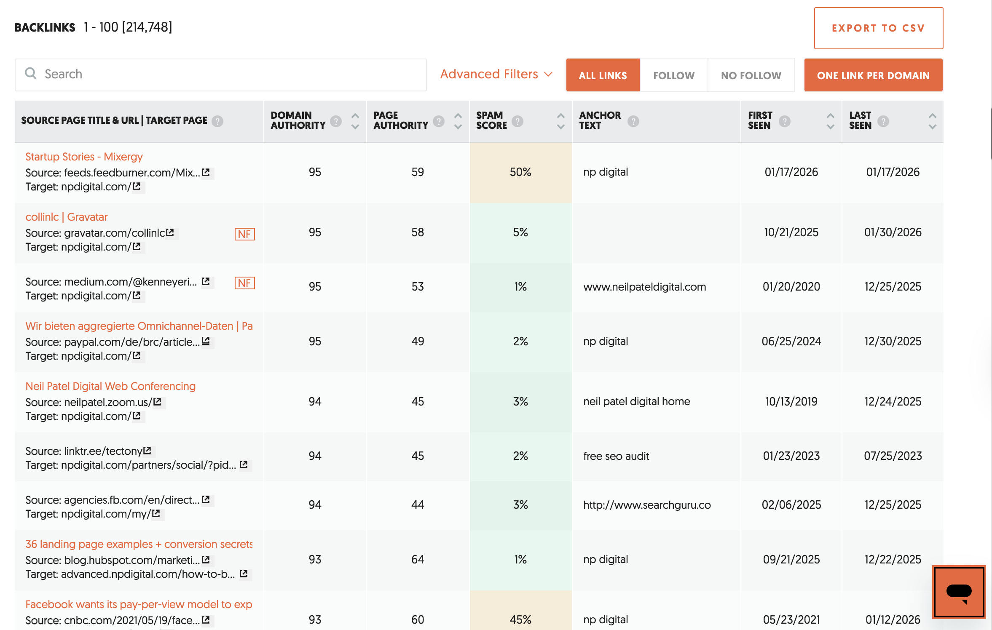992x630 pixels.
Task: Open target npdigital.com/partners/social link icon
Action: tap(244, 464)
